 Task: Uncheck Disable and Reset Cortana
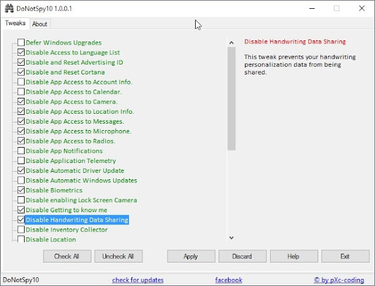pyautogui.click(x=21, y=71)
